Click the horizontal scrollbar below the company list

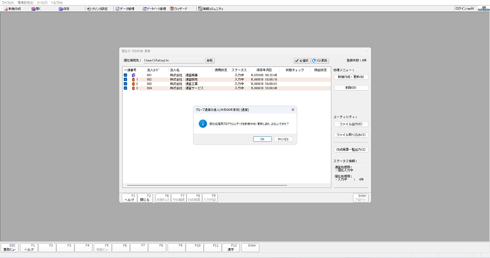(207, 185)
